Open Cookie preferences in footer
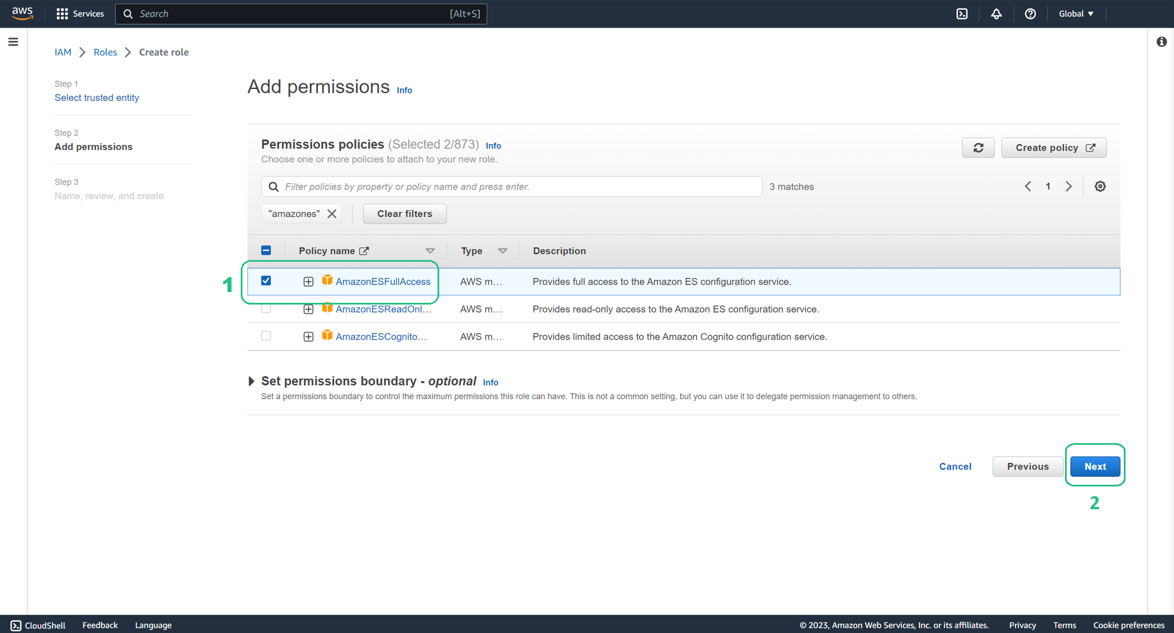1174x633 pixels. [x=1128, y=625]
